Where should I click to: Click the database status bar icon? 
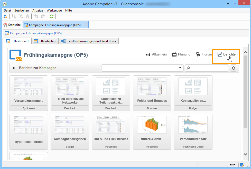coord(242,165)
